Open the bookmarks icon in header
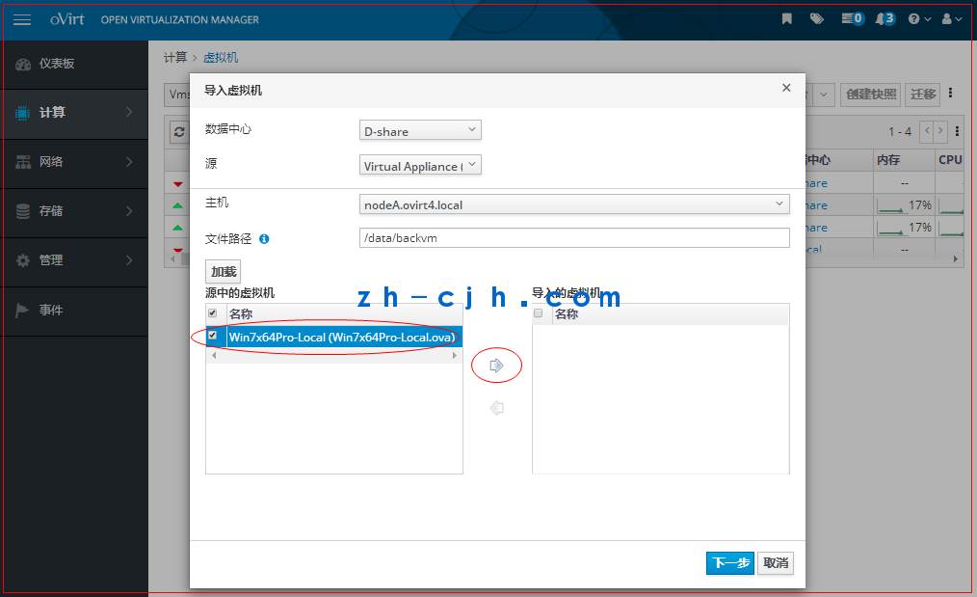The image size is (977, 597). tap(787, 18)
